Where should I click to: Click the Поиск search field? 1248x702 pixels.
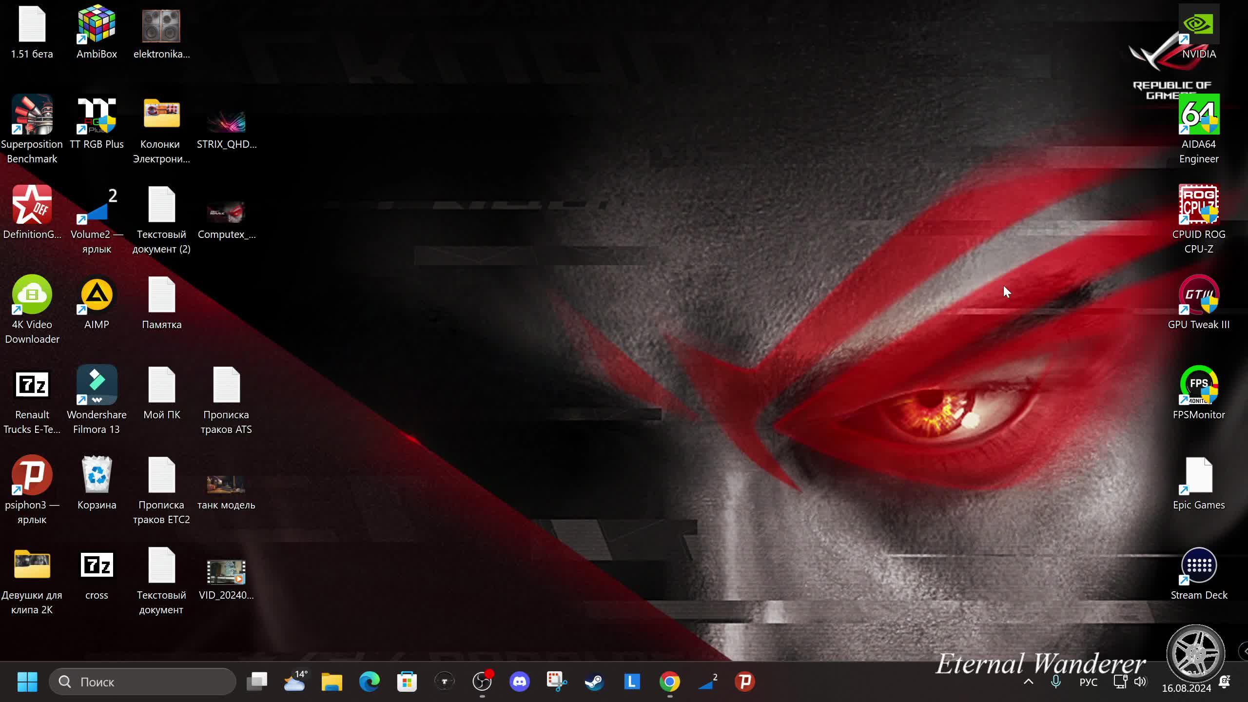click(x=142, y=682)
